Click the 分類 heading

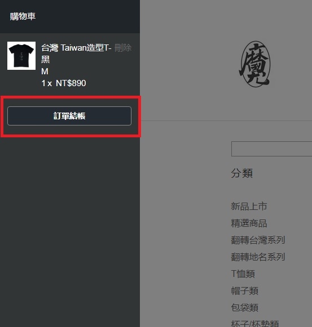[241, 173]
